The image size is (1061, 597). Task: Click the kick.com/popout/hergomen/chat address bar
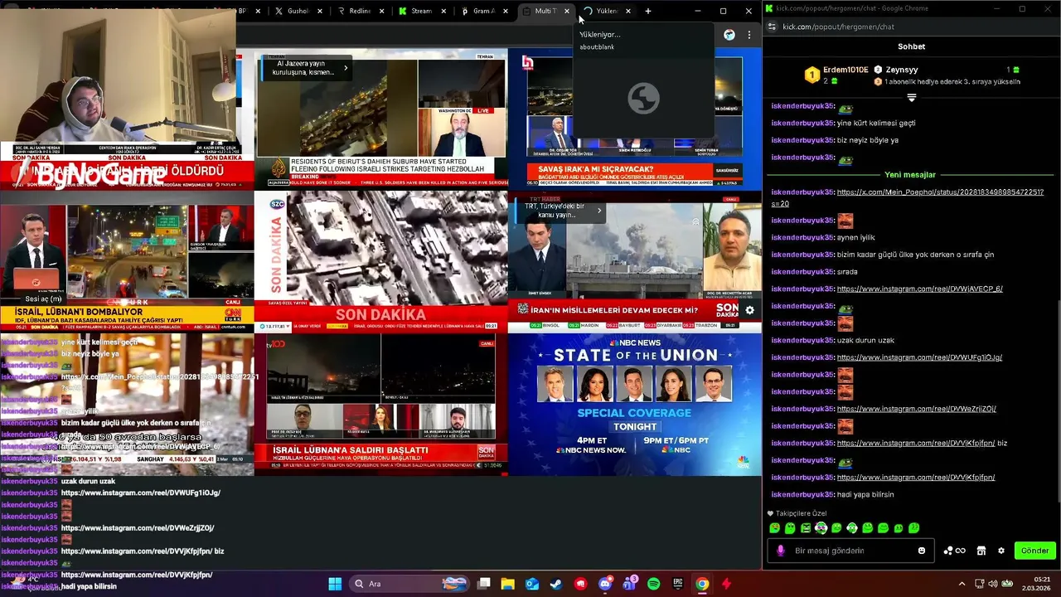838,27
